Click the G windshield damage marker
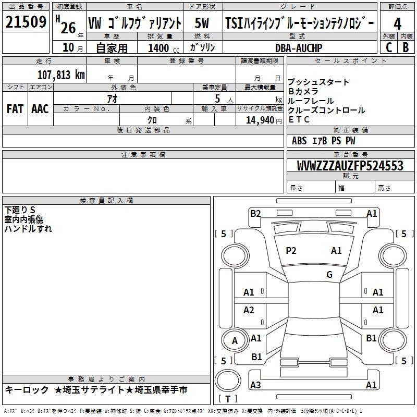The image size is (417, 417). [329, 275]
